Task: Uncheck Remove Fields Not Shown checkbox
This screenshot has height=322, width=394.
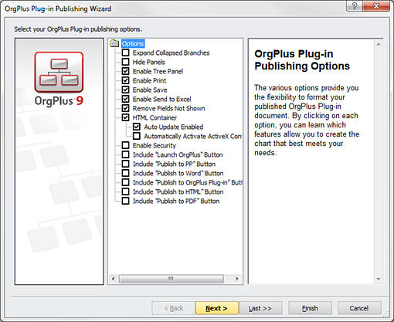Action: (125, 108)
